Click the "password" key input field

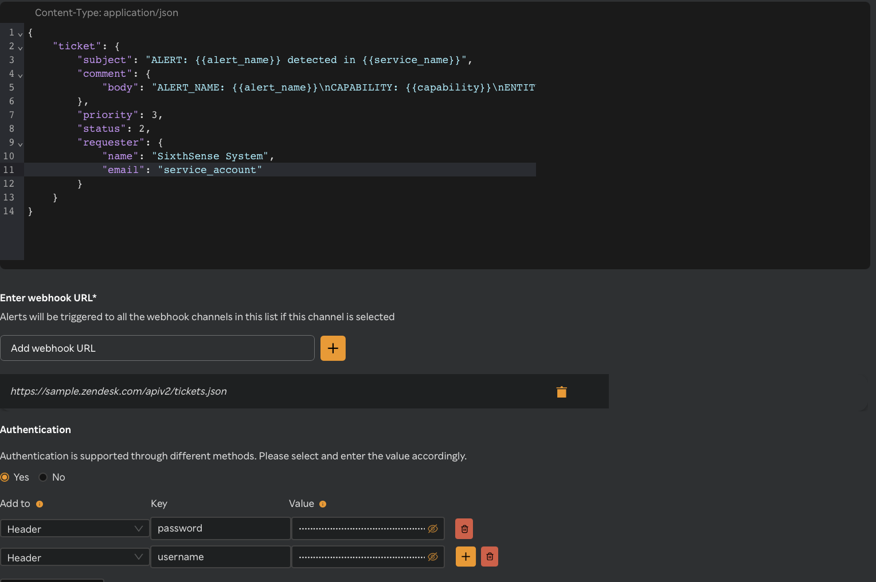[220, 528]
